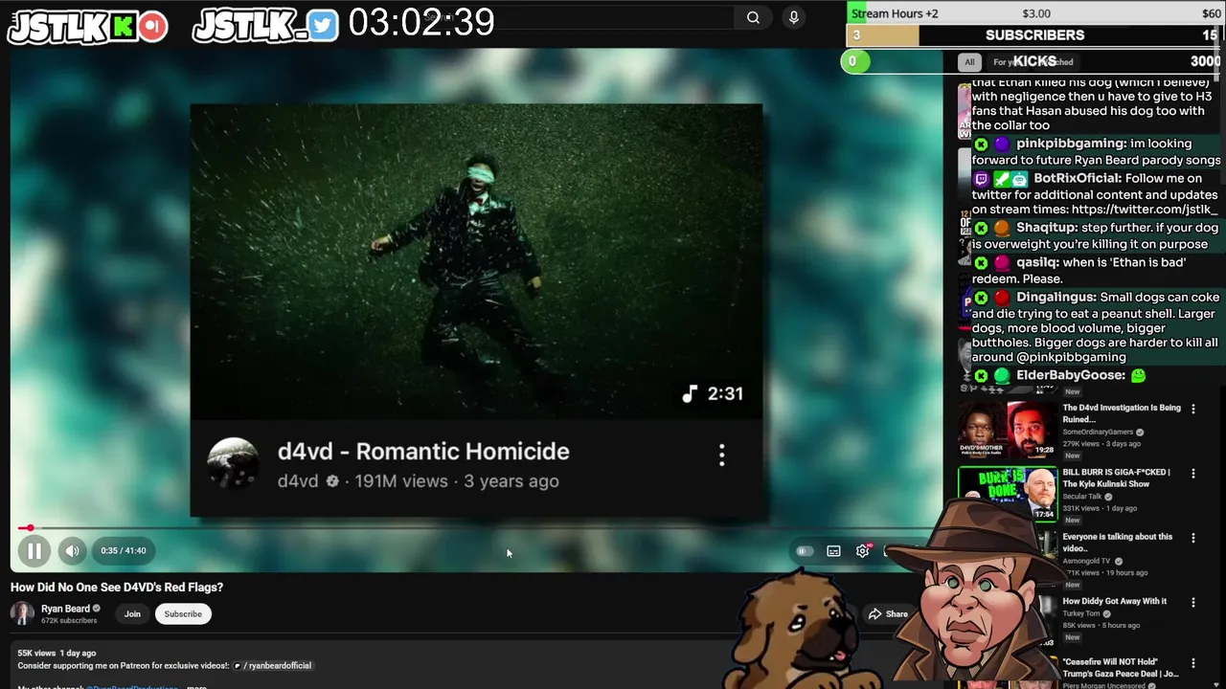
Task: Mute the video volume speaker icon
Action: click(x=72, y=550)
